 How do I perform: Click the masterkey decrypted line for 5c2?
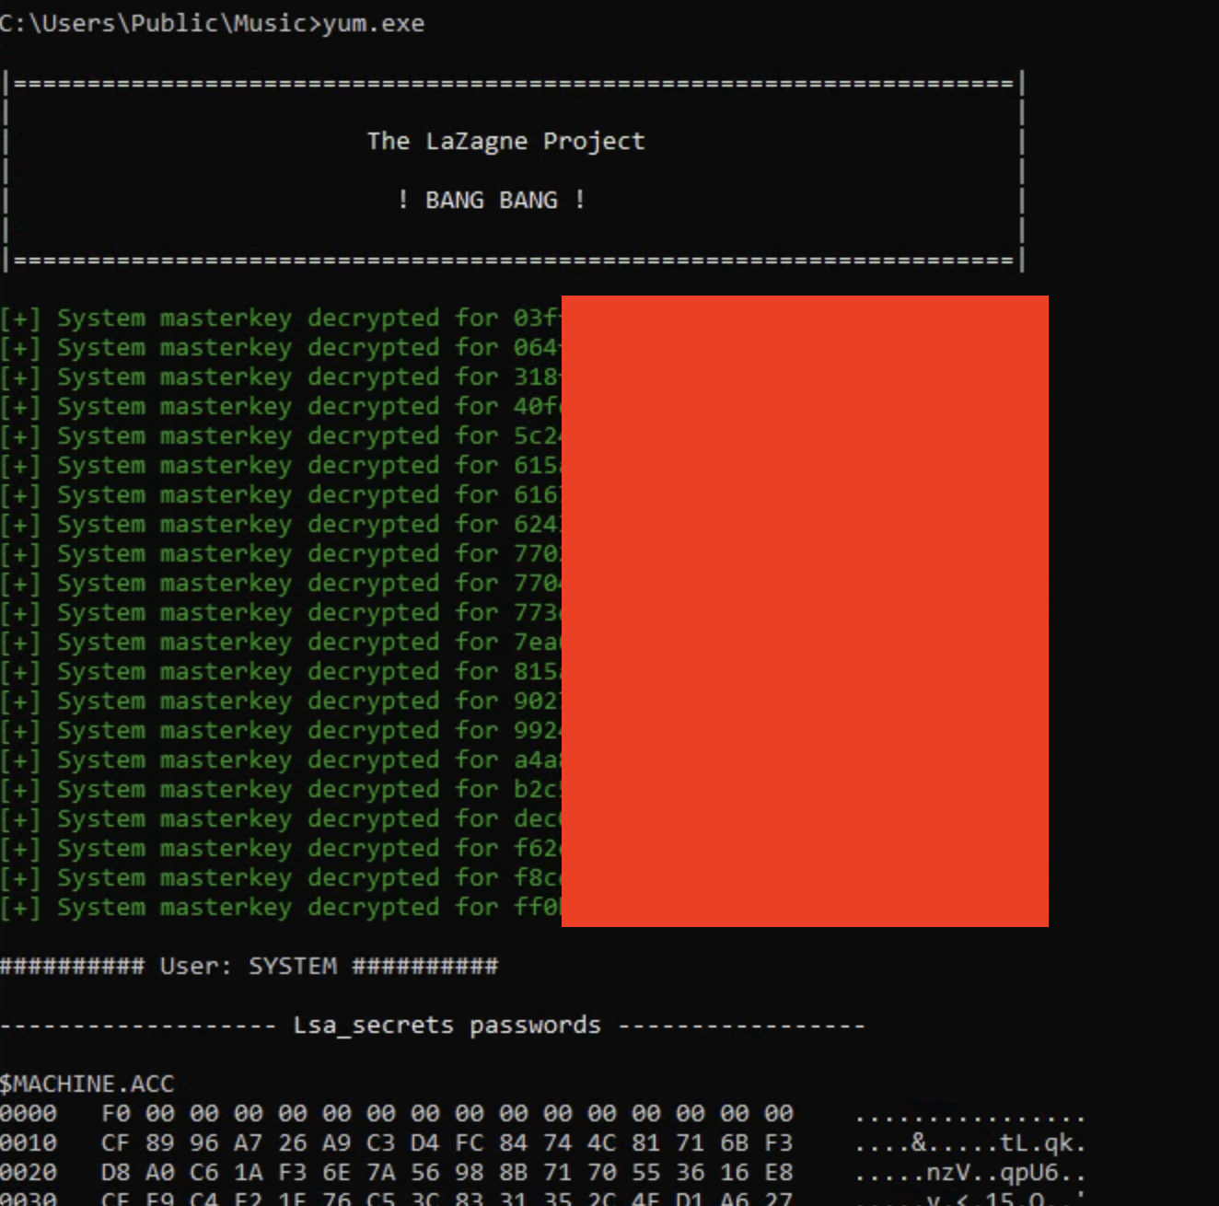pos(280,435)
